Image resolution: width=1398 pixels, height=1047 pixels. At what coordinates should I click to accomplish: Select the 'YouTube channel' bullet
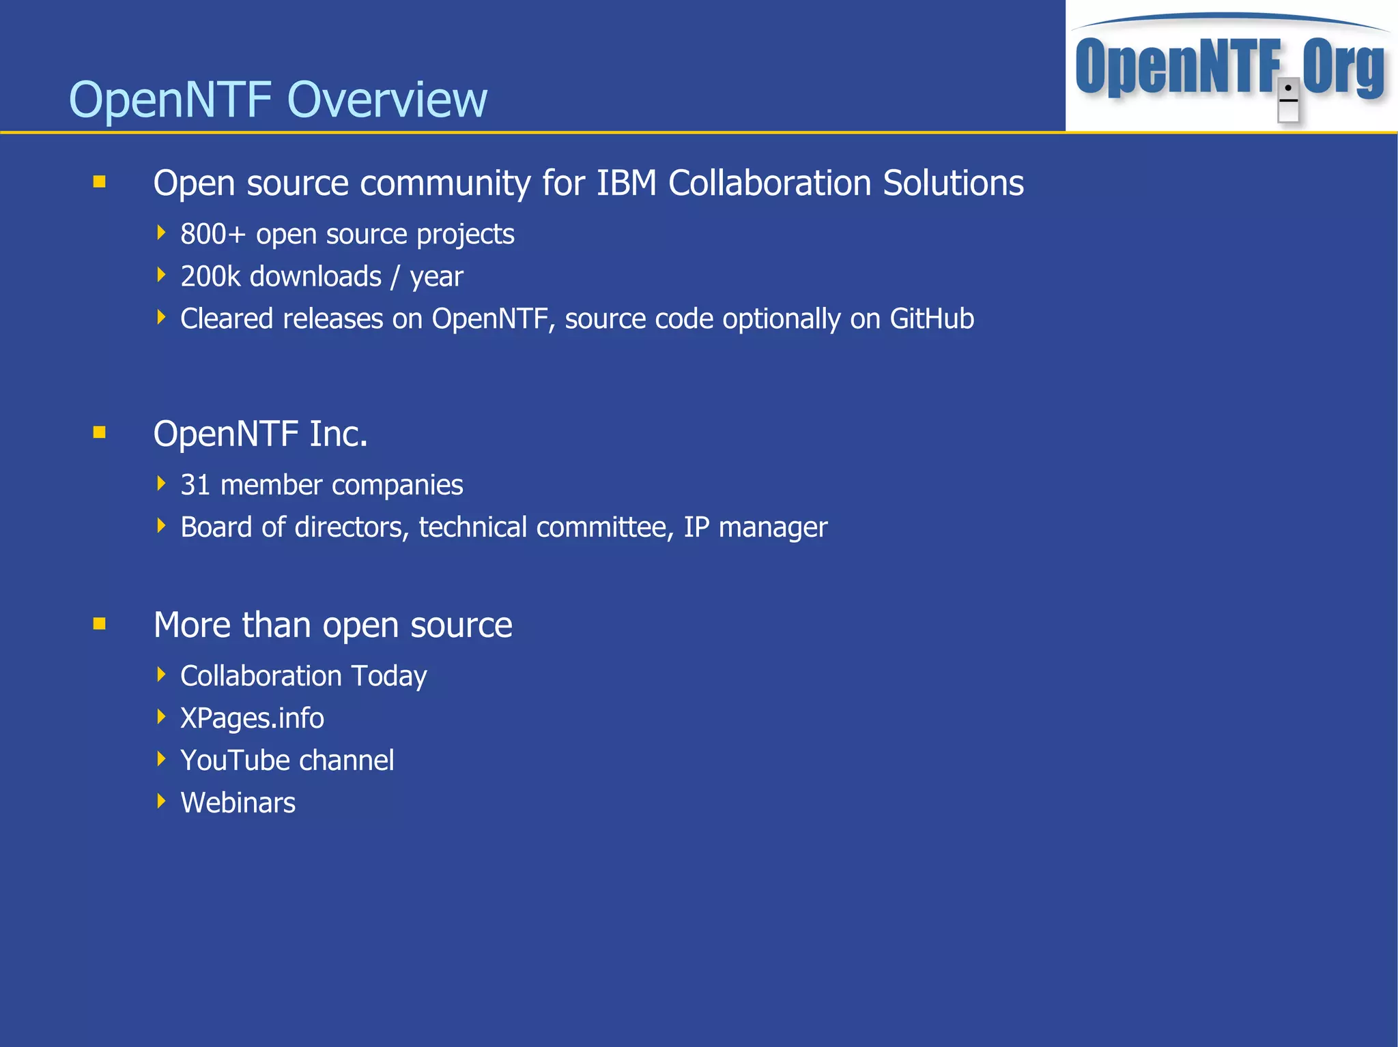(x=287, y=761)
